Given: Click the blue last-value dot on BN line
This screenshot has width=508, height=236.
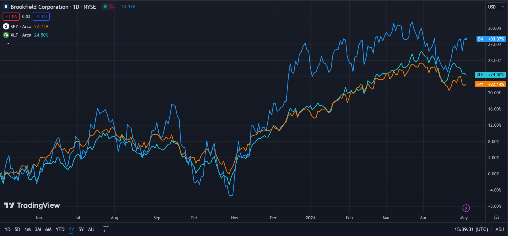Looking at the screenshot, I should (466, 39).
